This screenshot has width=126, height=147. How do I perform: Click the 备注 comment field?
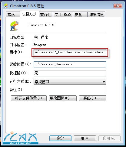pyautogui.click(x=70, y=90)
